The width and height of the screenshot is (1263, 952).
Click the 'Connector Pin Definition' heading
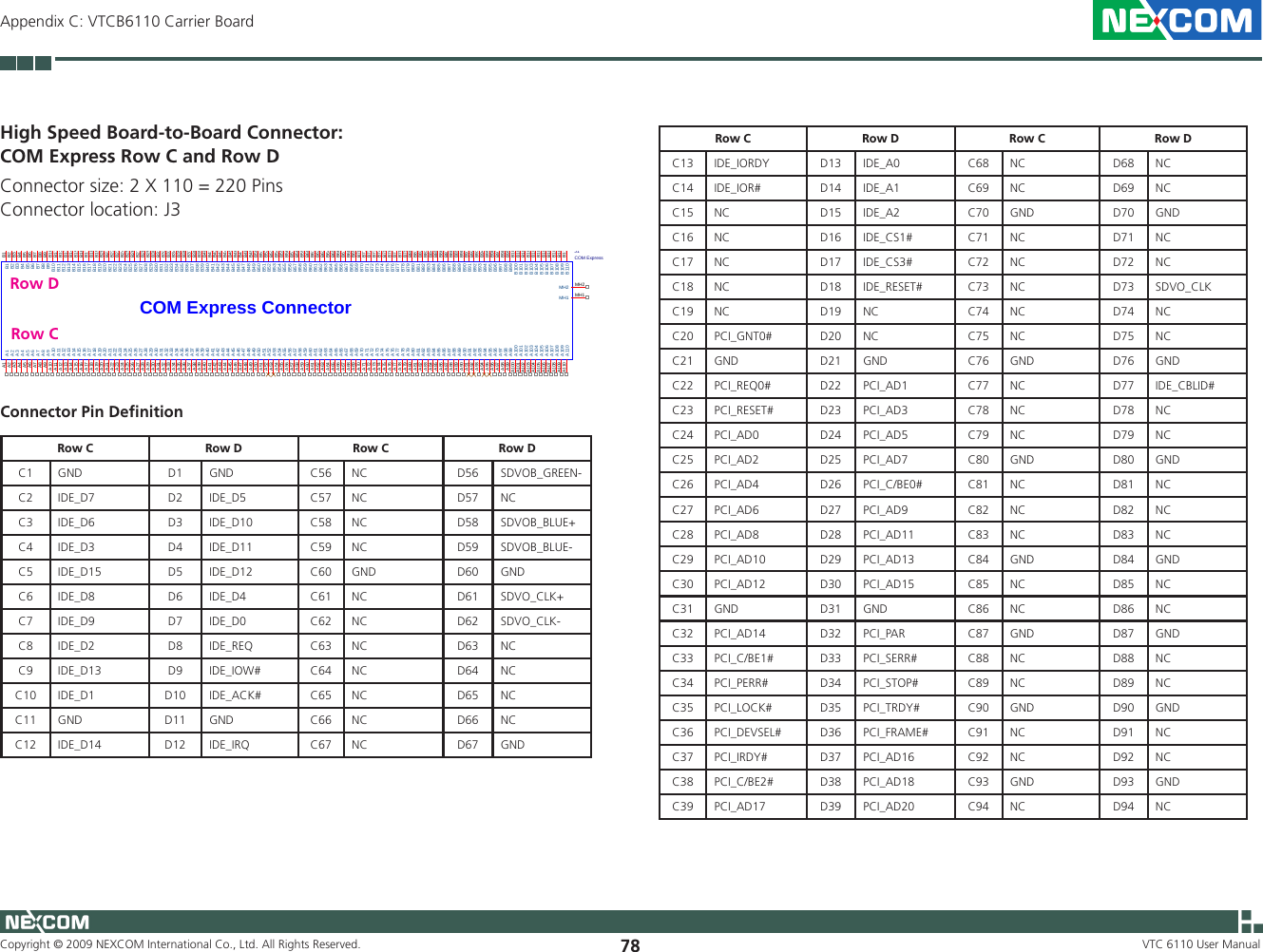(x=91, y=411)
